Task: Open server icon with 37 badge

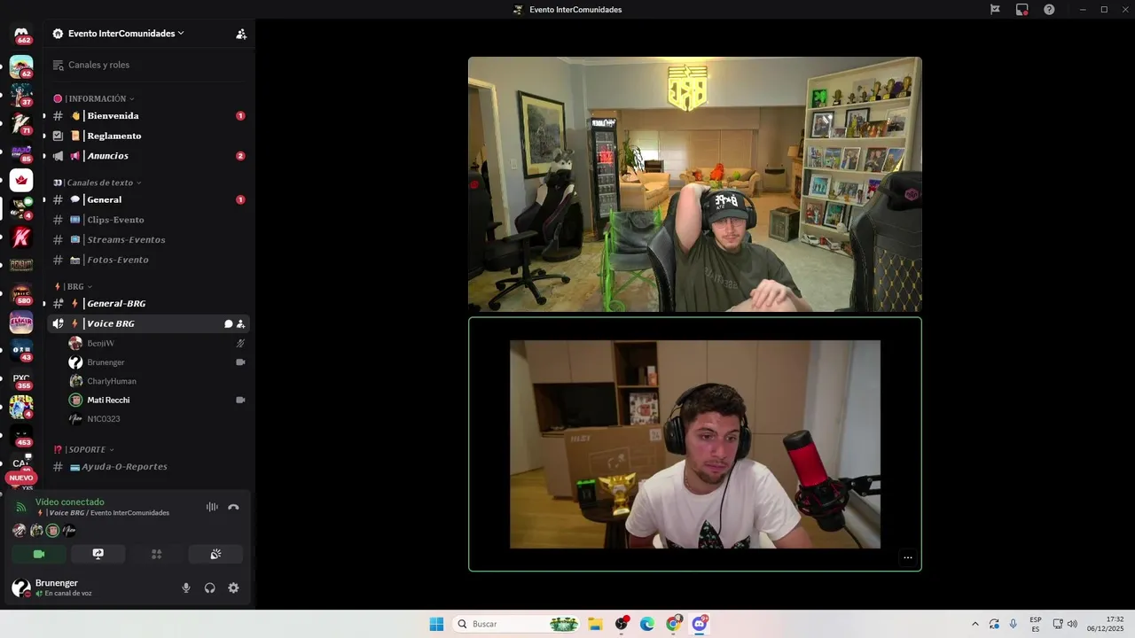Action: pyautogui.click(x=21, y=95)
